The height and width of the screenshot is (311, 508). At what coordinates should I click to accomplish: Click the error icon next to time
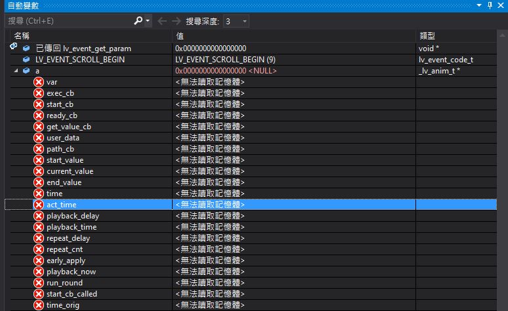39,194
